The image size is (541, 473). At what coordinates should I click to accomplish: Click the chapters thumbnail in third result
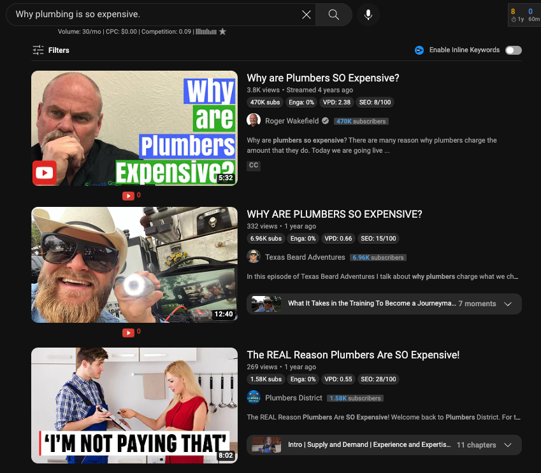tap(266, 445)
